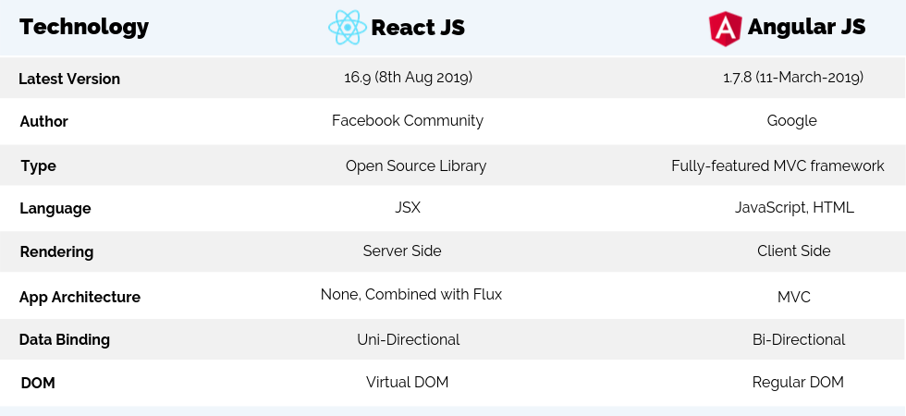
Task: Select the 'Latest Version' row label
Action: (69, 79)
